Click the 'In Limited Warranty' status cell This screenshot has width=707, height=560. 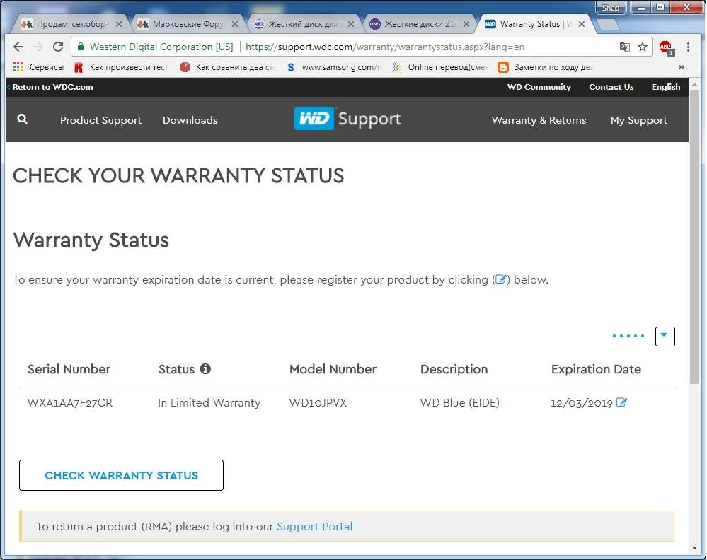click(209, 402)
